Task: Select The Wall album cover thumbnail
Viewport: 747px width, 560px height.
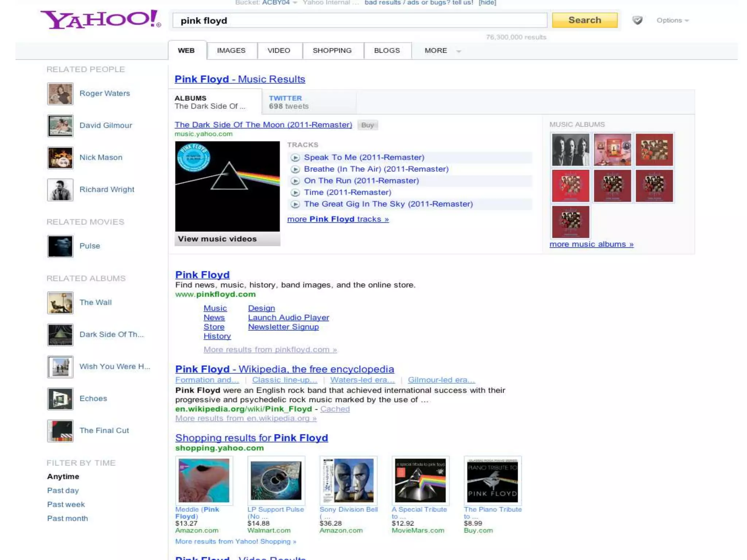Action: (x=60, y=303)
